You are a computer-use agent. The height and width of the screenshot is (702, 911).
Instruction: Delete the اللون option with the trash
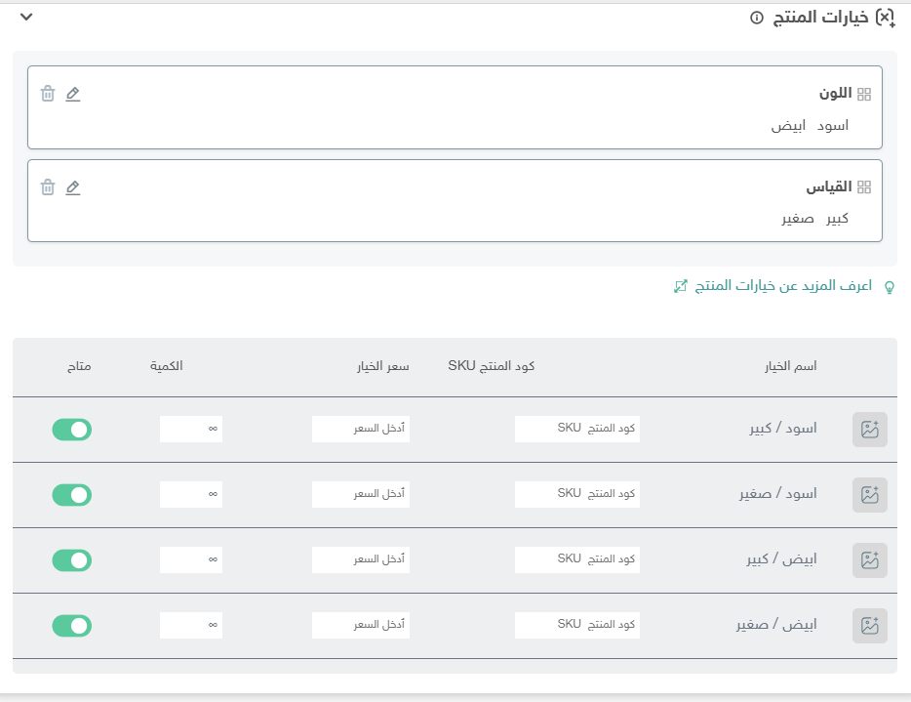48,94
